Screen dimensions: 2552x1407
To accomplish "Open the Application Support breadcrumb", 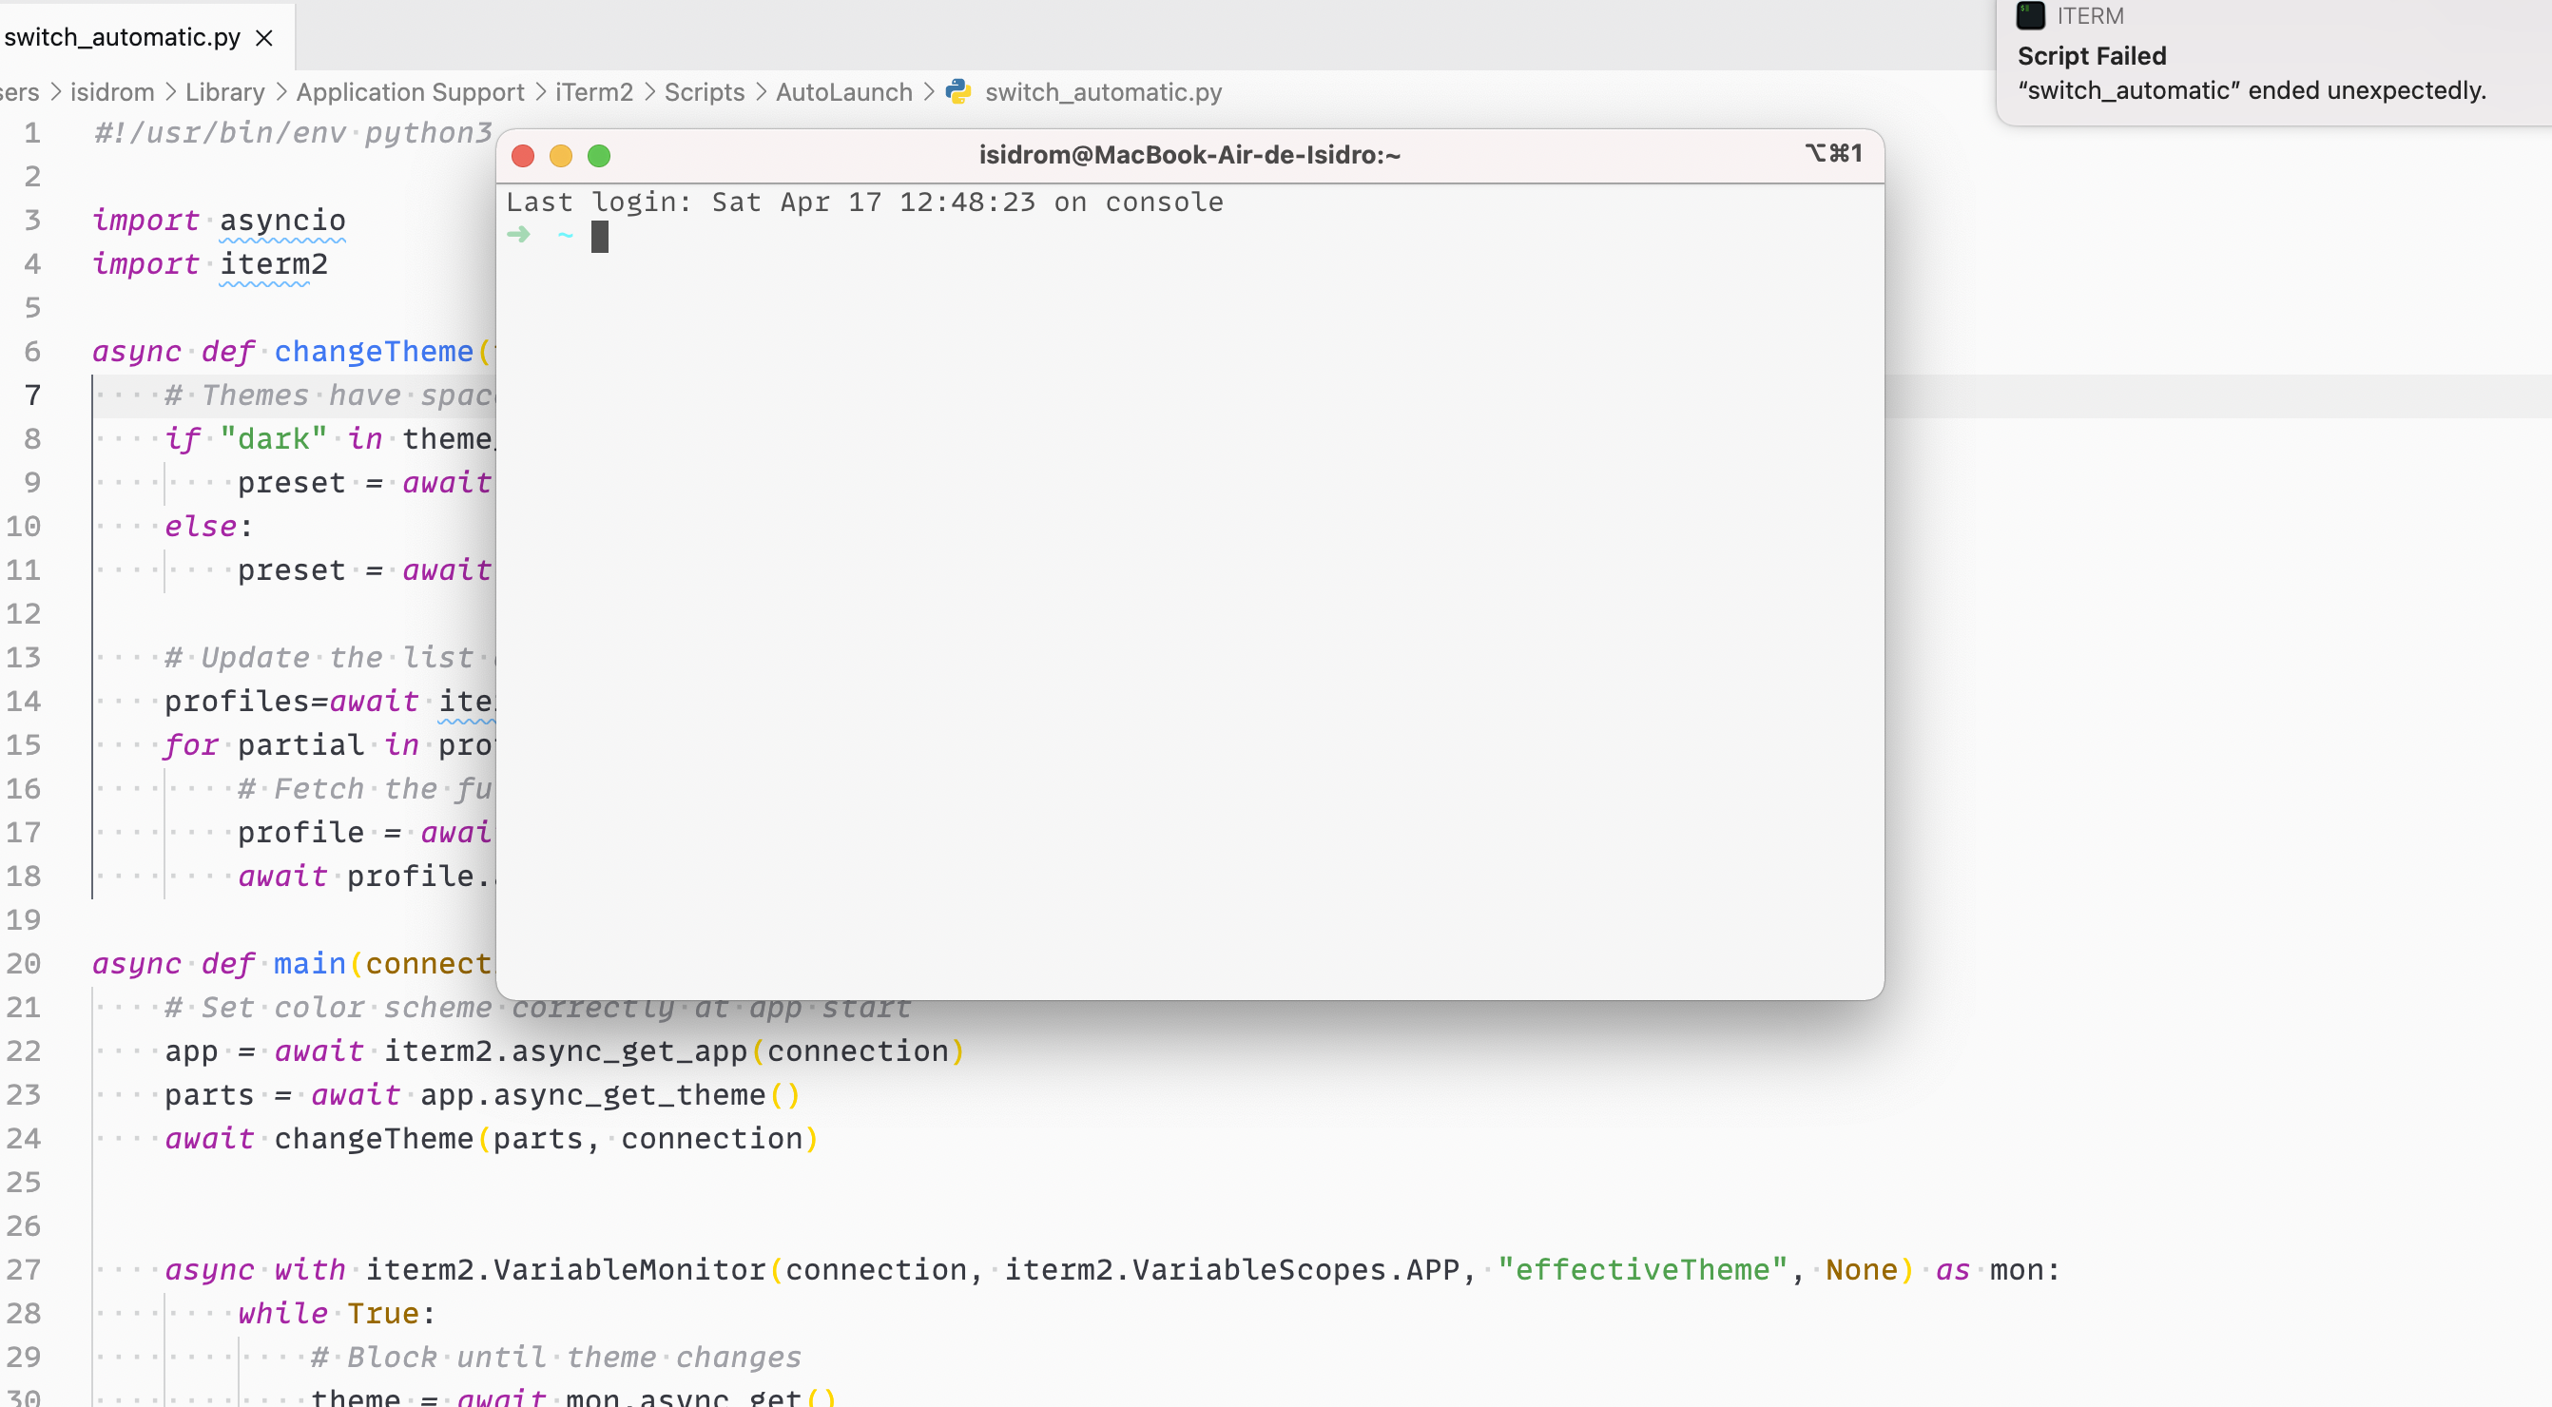I will 410,92.
